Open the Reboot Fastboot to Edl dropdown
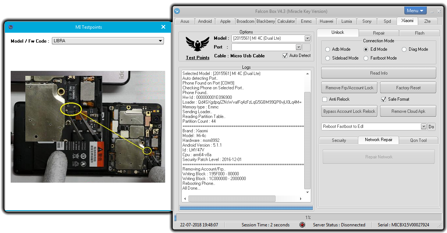This screenshot has height=233, width=447. click(x=423, y=126)
